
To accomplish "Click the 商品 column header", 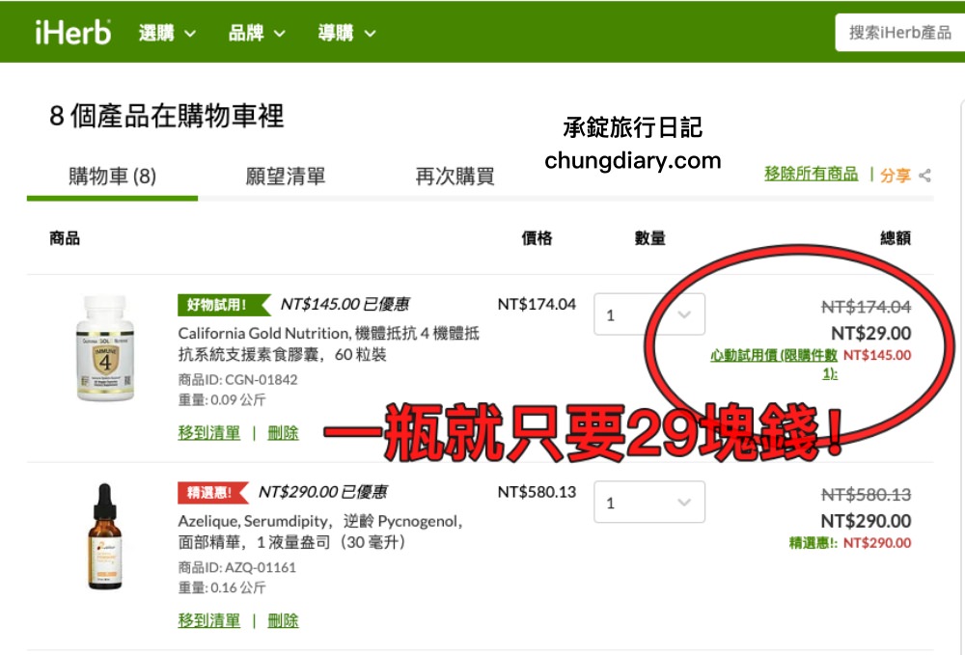I will click(x=65, y=238).
